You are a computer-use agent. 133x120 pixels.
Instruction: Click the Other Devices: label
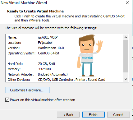(x=19, y=80)
